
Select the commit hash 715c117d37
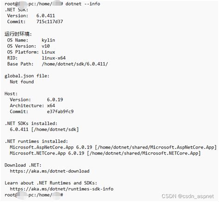pos(49,22)
